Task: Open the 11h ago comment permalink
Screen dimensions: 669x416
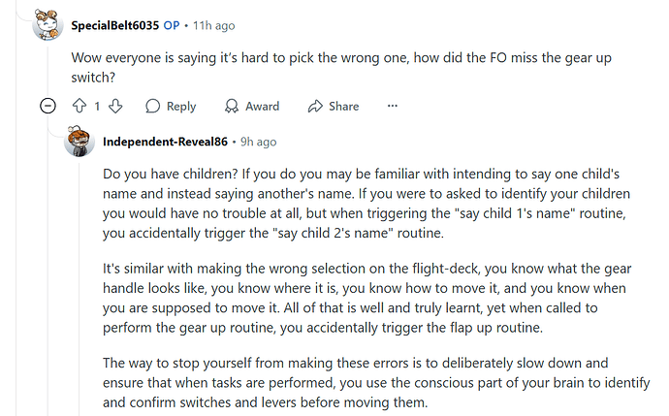Action: click(213, 25)
